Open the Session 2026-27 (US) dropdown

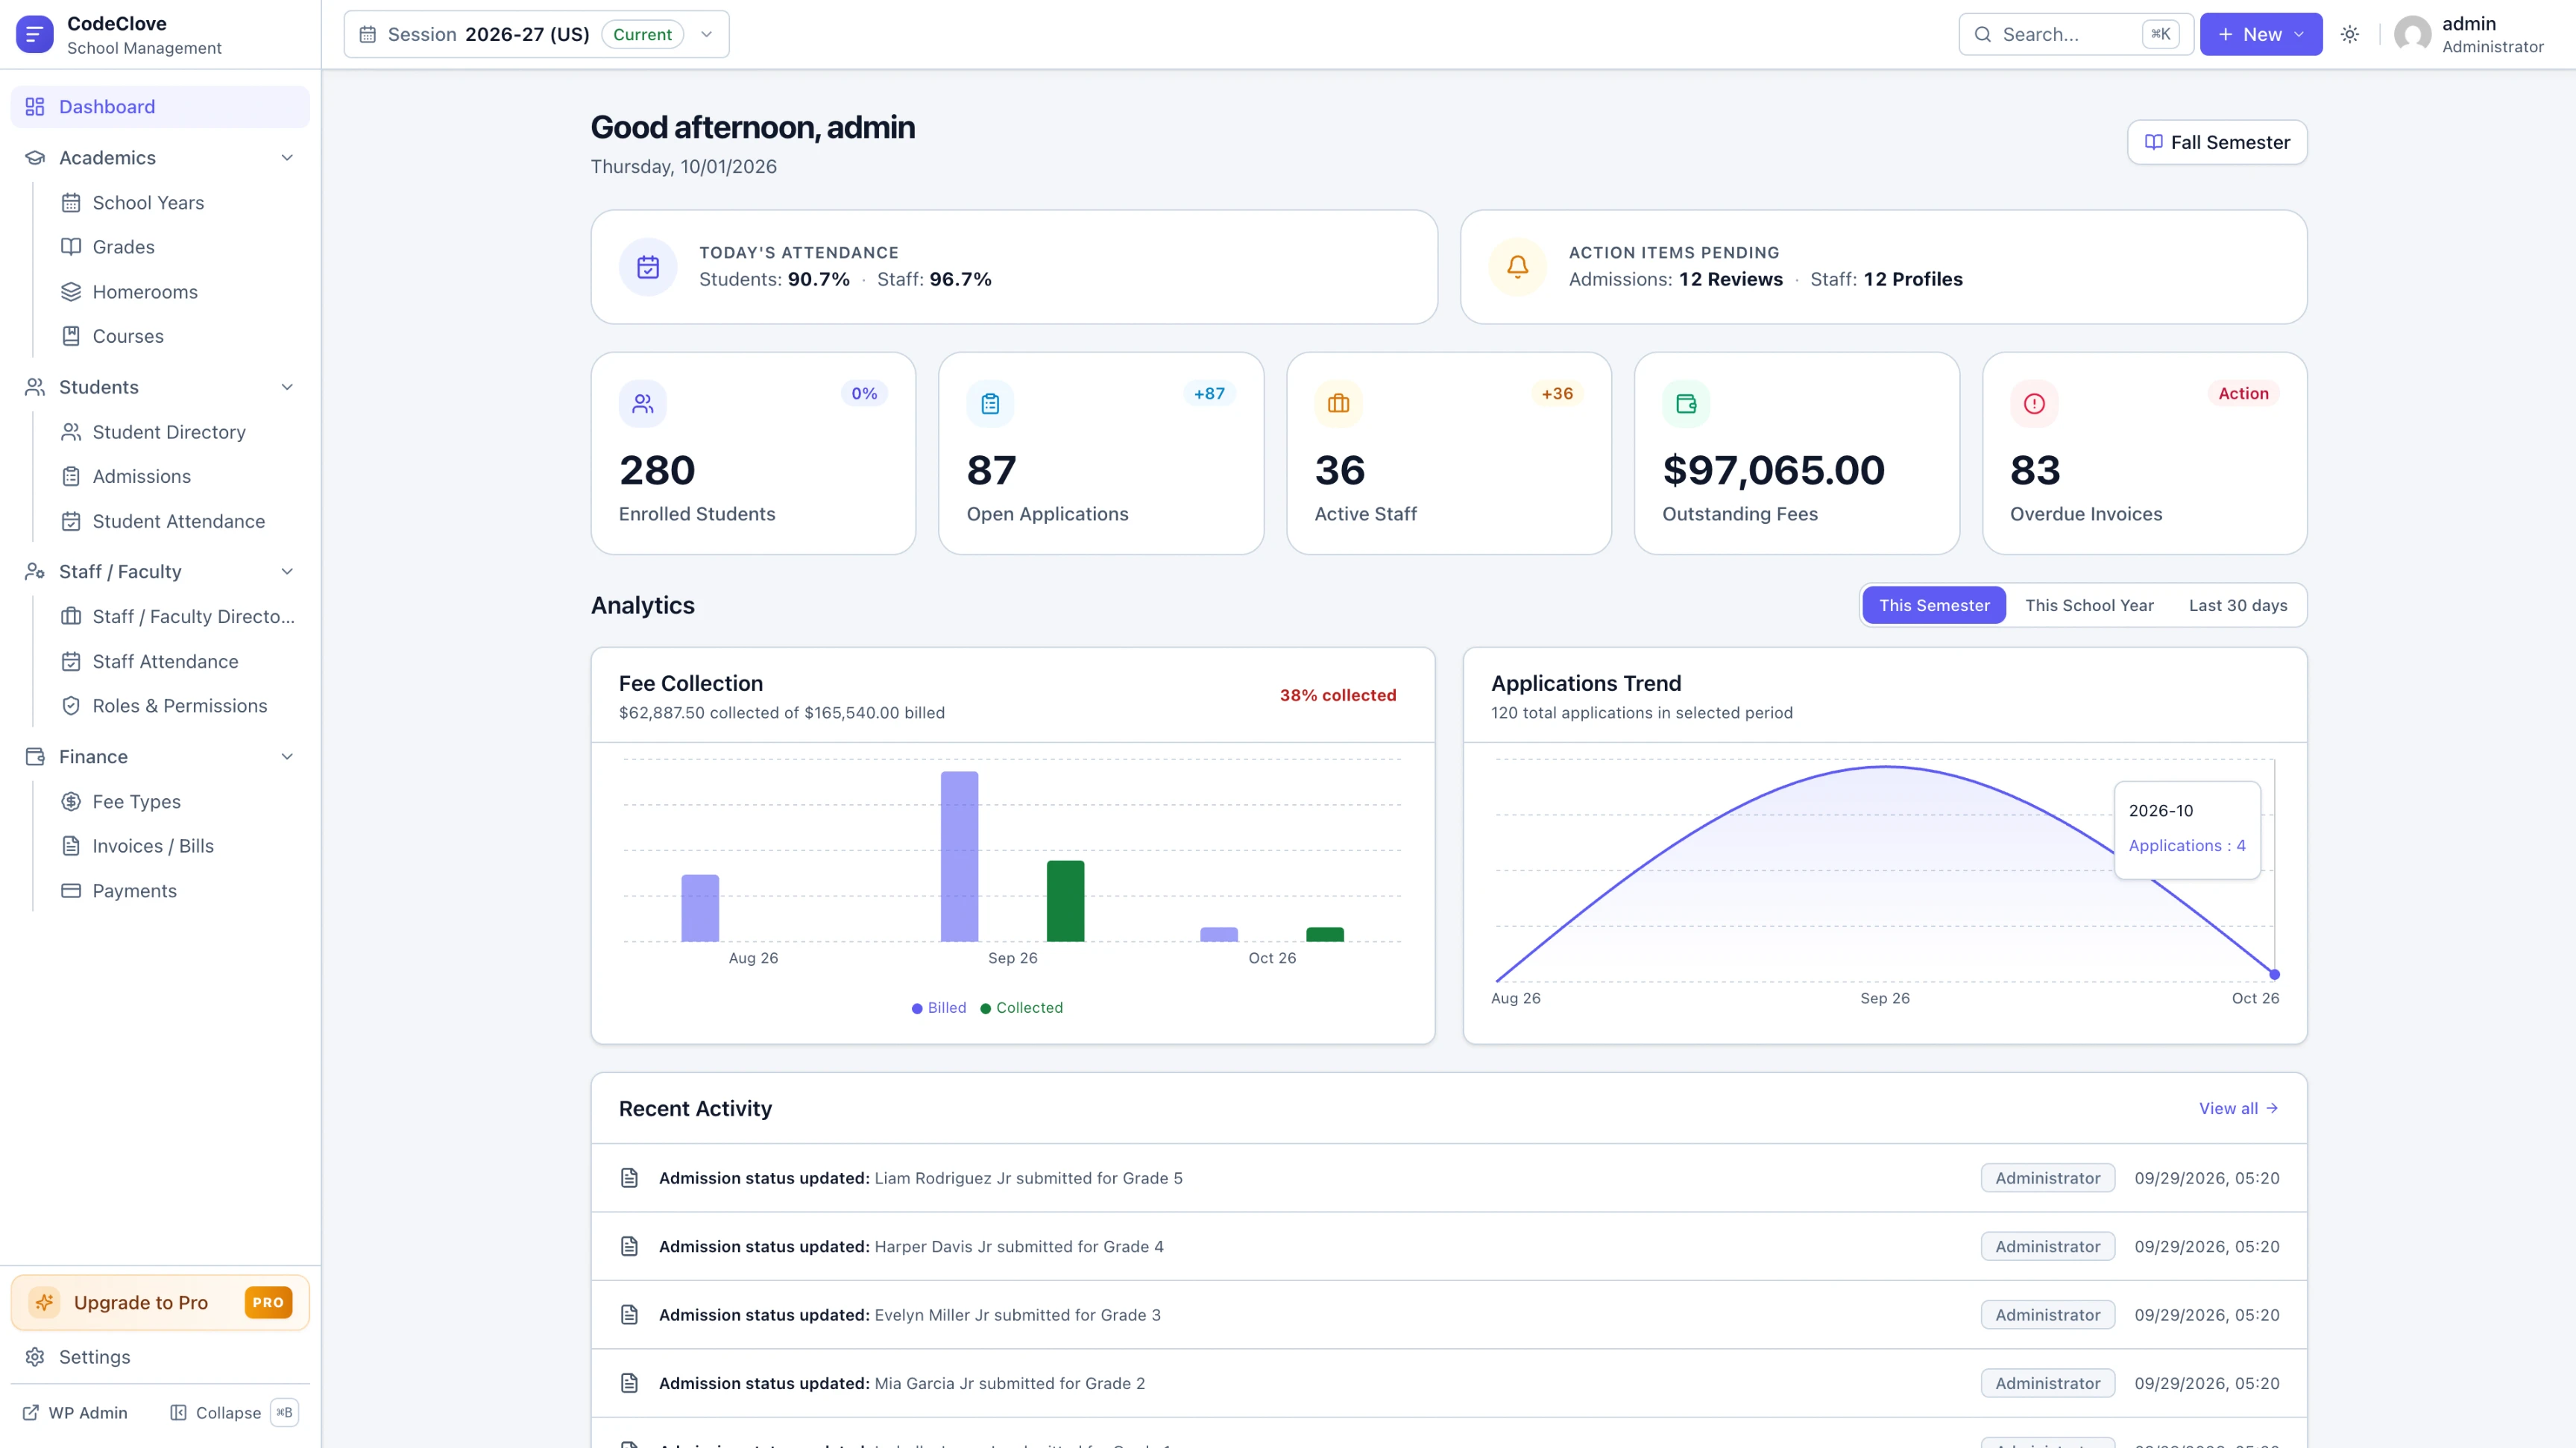[536, 34]
